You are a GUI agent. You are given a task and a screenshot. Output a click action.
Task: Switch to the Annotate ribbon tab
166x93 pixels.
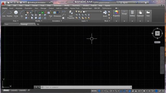19,8
